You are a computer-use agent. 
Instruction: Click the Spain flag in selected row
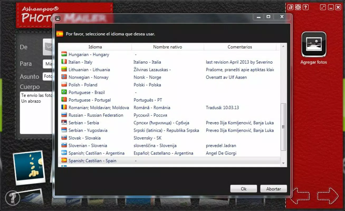(64, 161)
